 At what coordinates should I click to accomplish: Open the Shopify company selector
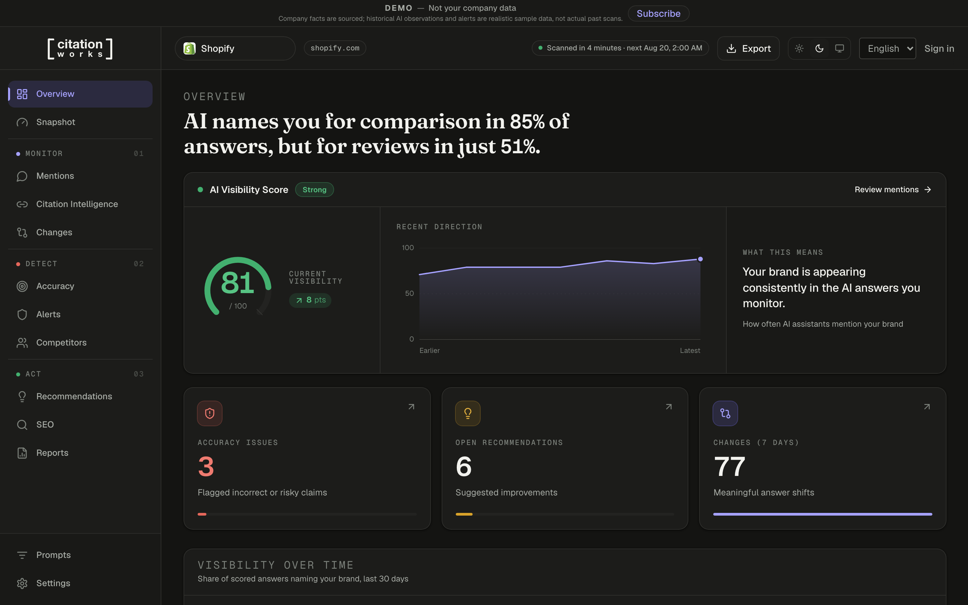(x=235, y=48)
